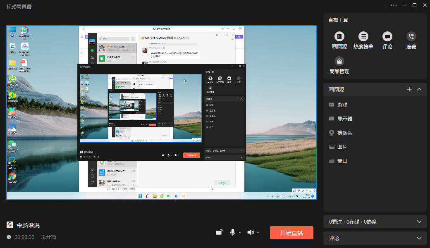This screenshot has width=430, height=248.
Task: Open the microphone device dropdown arrow
Action: [x=240, y=232]
